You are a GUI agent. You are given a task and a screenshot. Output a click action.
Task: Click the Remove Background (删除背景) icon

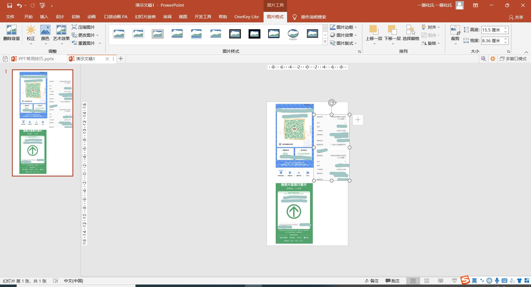pyautogui.click(x=11, y=30)
